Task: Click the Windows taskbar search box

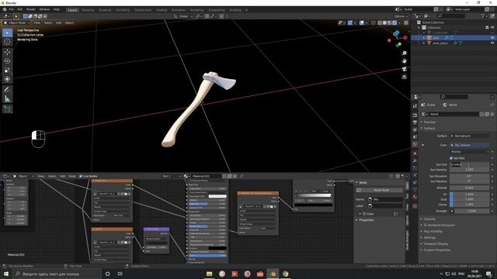Action: point(57,274)
